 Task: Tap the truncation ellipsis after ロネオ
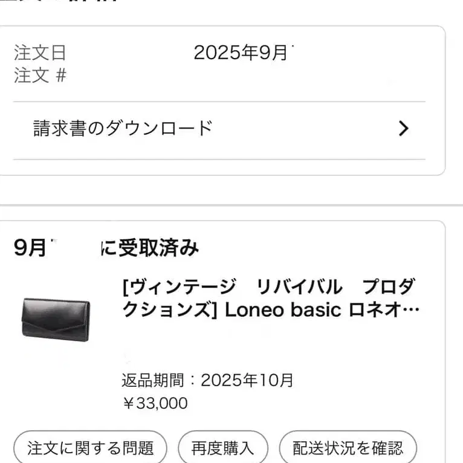click(410, 311)
